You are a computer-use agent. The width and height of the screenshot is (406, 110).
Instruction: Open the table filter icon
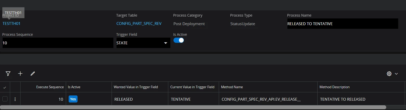pyautogui.click(x=8, y=74)
